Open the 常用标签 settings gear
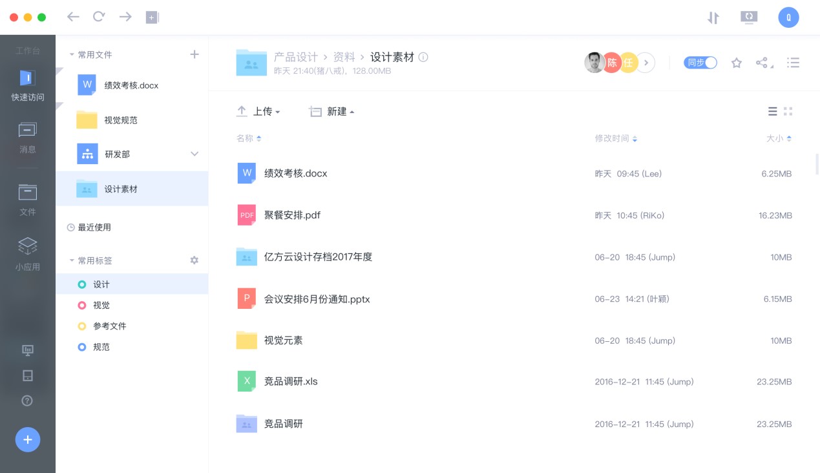This screenshot has width=820, height=473. click(194, 260)
